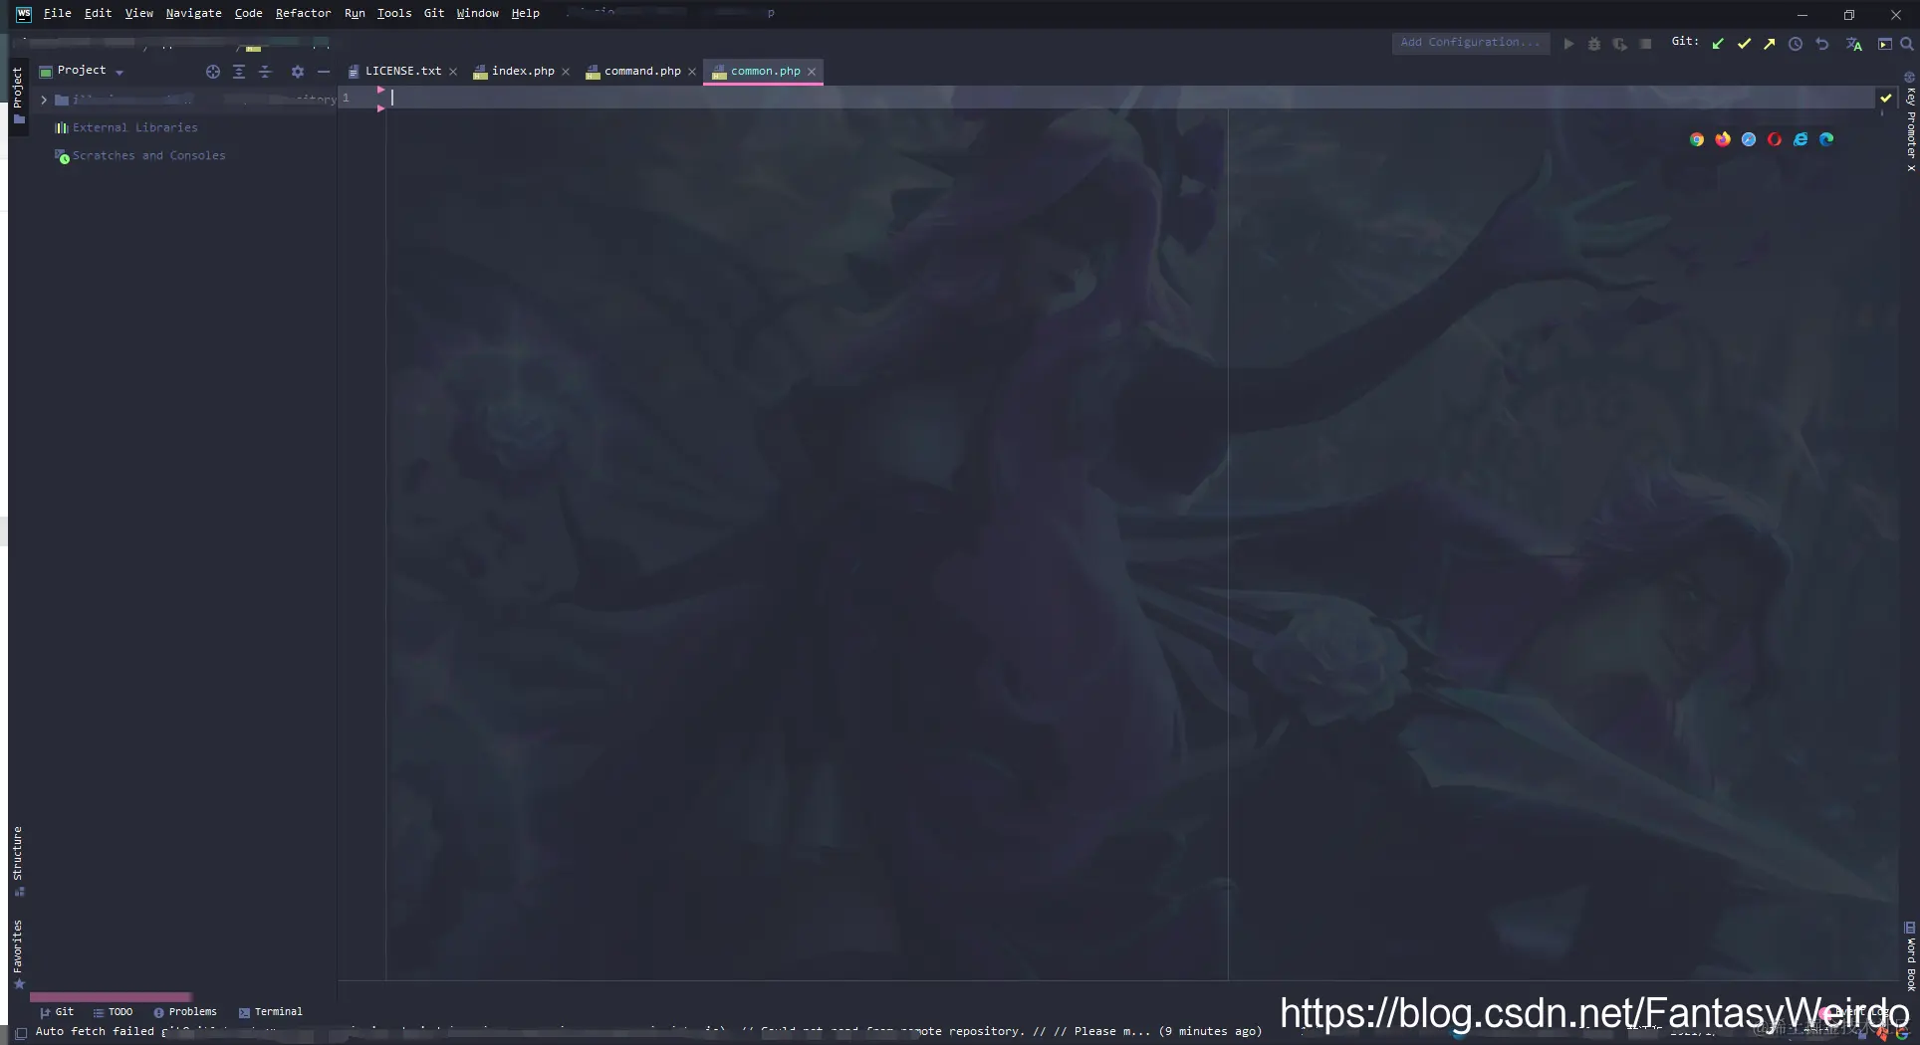Open Add Configuration selector

1470,43
